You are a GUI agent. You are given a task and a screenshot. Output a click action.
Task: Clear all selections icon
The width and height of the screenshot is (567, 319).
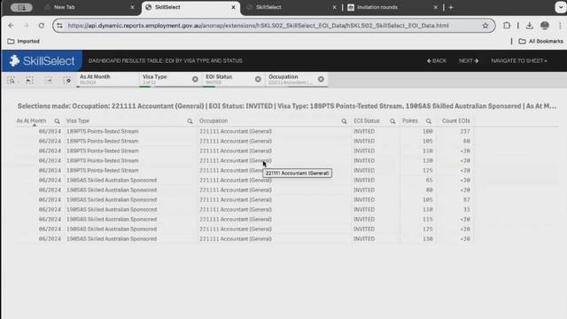click(67, 81)
